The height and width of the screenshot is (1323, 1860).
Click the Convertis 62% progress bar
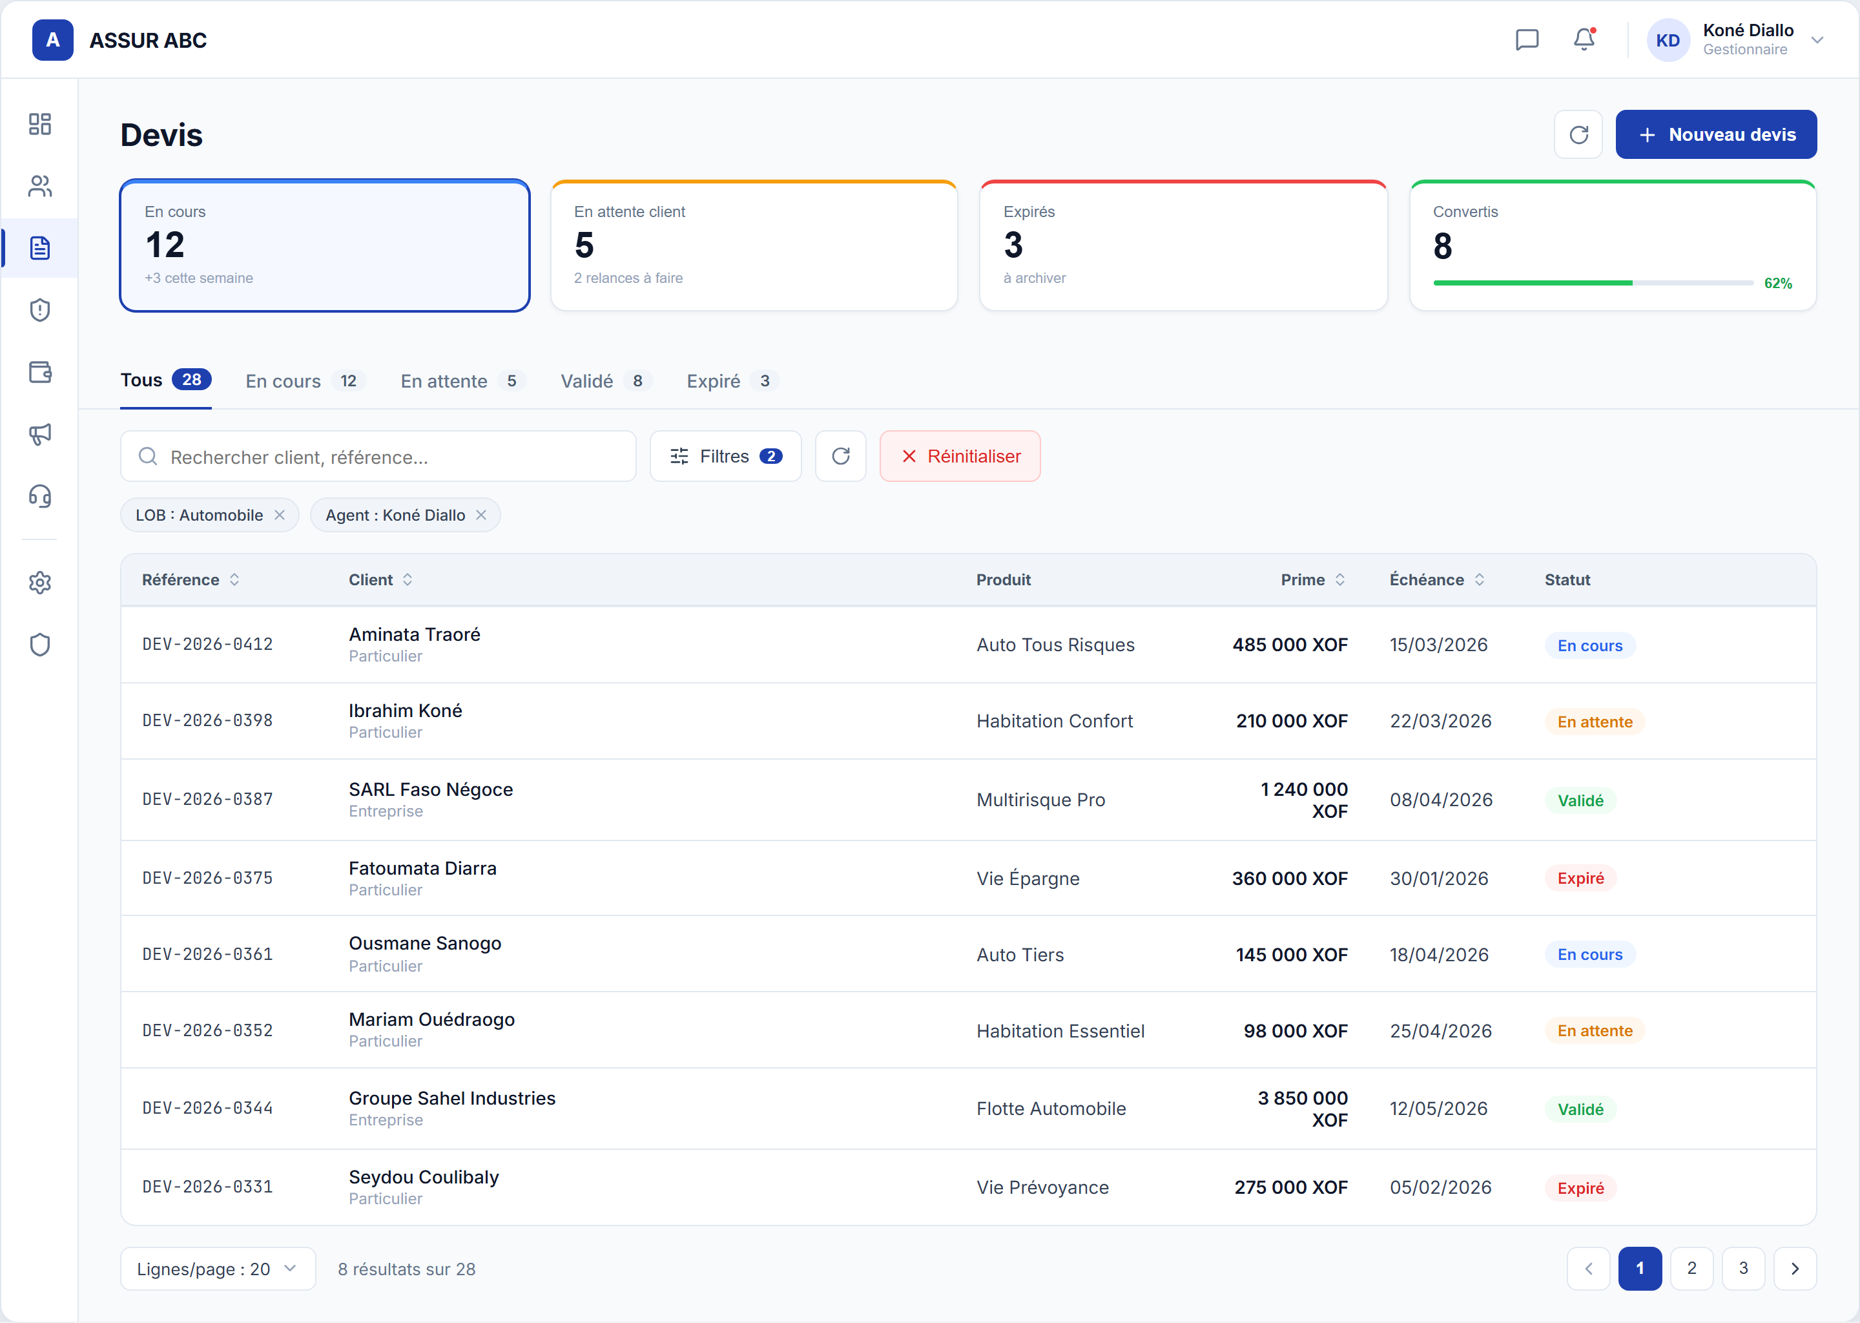pos(1593,283)
